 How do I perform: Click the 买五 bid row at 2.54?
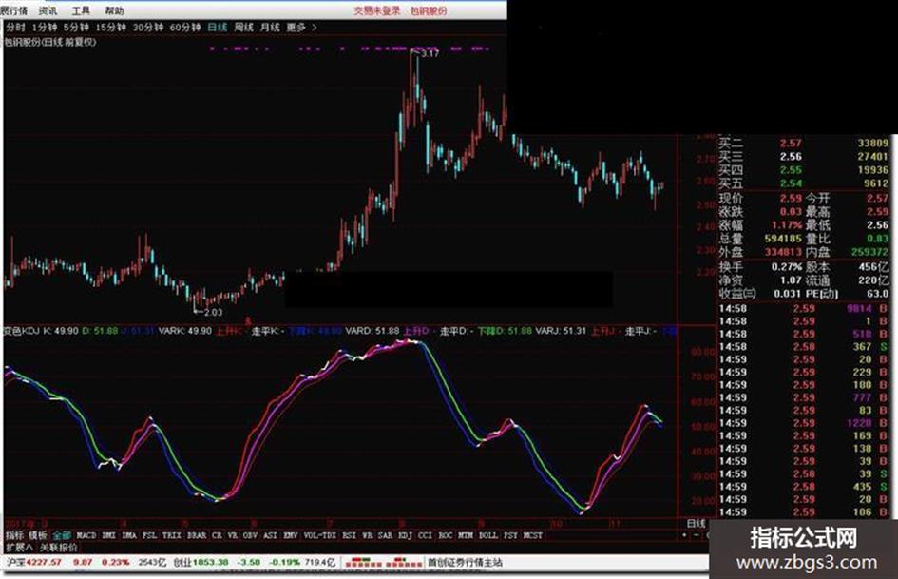804,183
